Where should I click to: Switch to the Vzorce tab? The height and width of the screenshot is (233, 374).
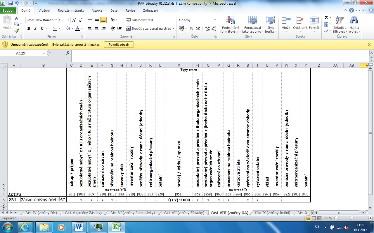[97, 10]
